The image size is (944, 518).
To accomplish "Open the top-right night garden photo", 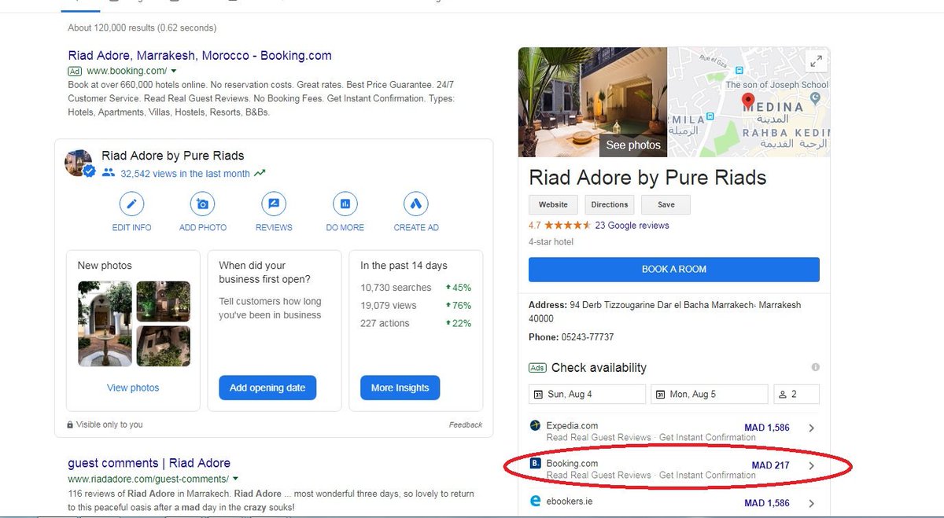I will pos(163,301).
